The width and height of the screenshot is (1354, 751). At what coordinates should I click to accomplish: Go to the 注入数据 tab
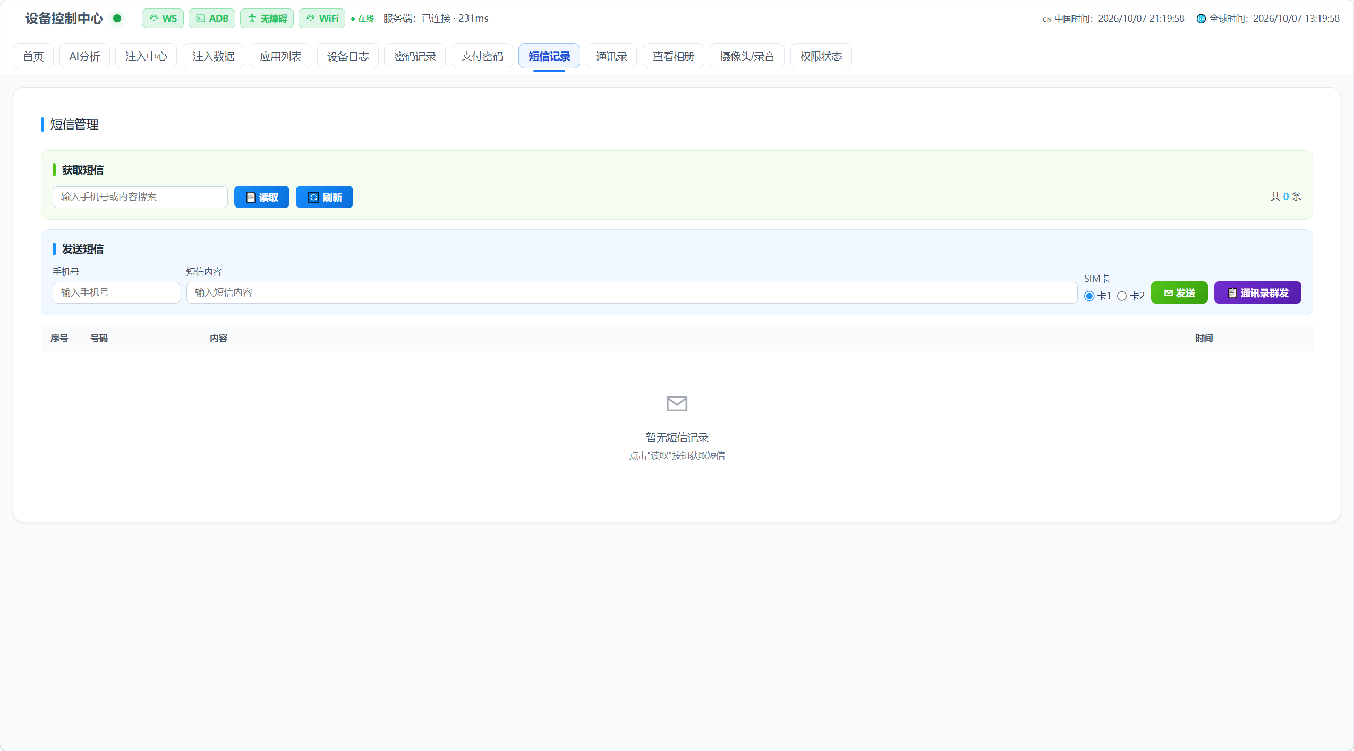pyautogui.click(x=214, y=56)
